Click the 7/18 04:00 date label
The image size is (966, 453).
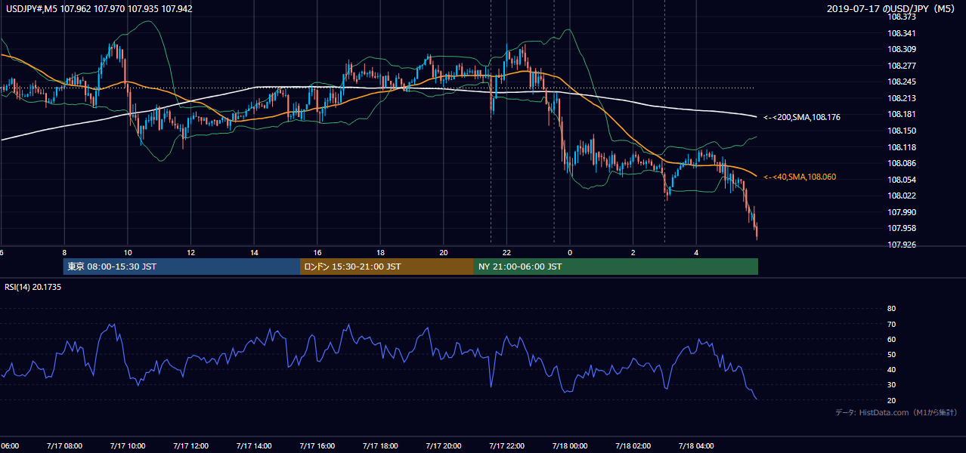pyautogui.click(x=696, y=446)
